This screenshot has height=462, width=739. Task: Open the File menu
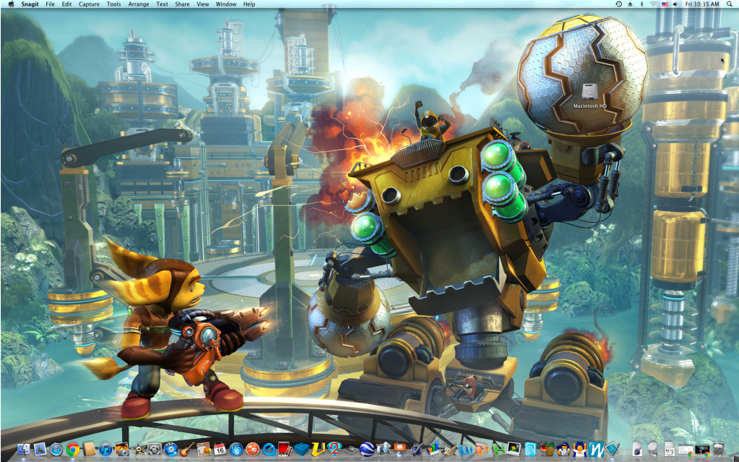click(x=50, y=4)
